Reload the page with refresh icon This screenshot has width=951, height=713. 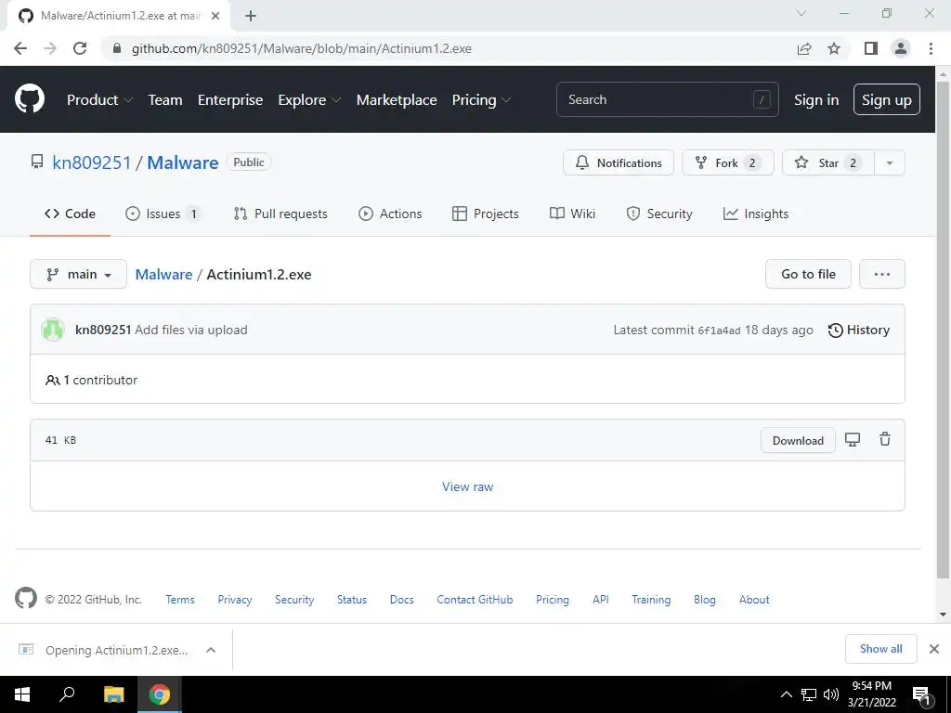tap(80, 48)
